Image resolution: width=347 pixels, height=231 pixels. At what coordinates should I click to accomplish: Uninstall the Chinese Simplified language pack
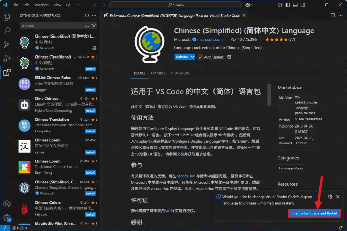click(182, 57)
